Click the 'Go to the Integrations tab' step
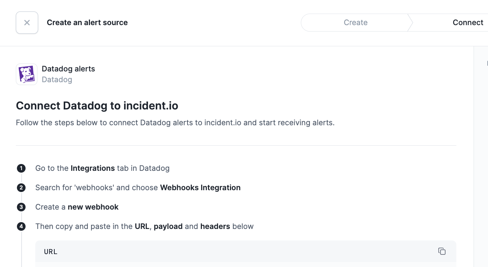 click(x=102, y=168)
